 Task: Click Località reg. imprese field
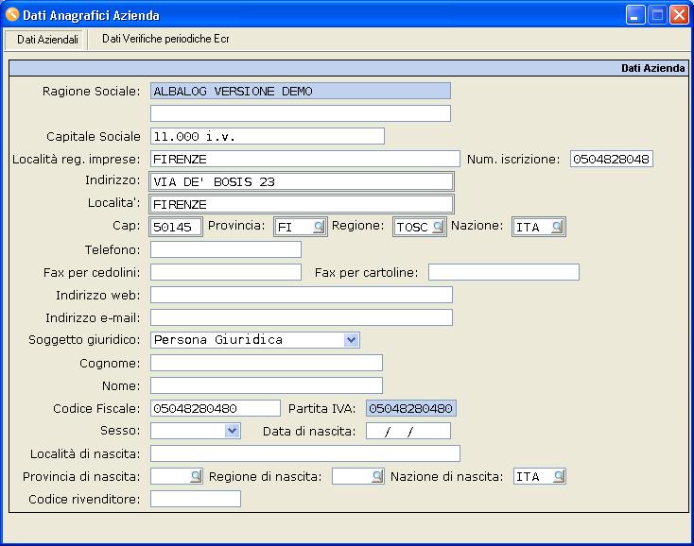(305, 159)
